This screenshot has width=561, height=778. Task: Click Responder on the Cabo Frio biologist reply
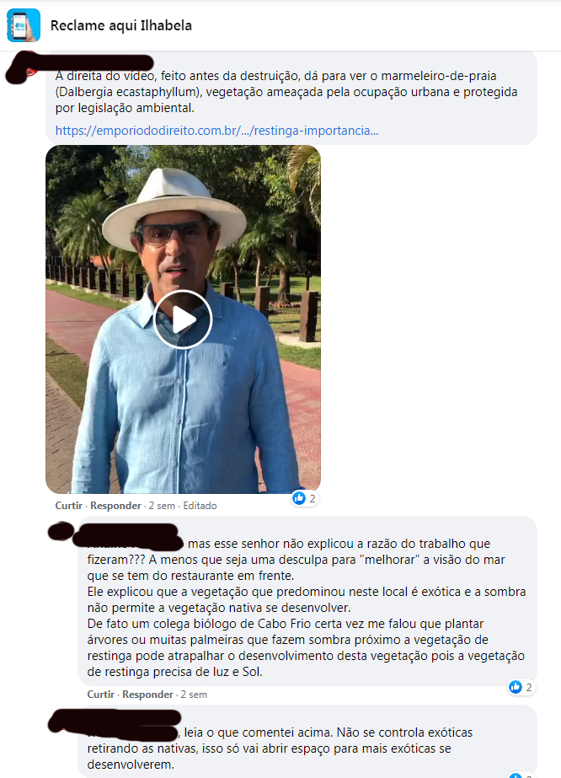[147, 695]
